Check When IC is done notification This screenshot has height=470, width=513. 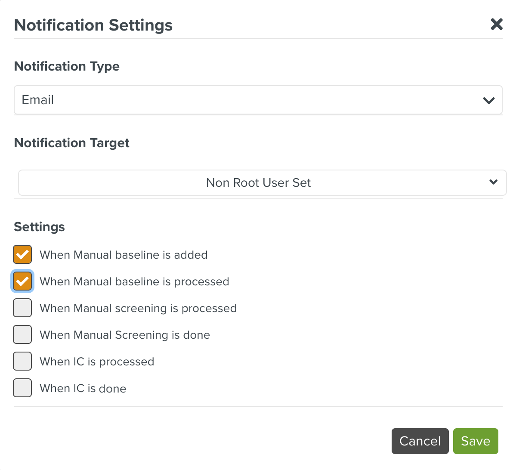click(x=22, y=388)
